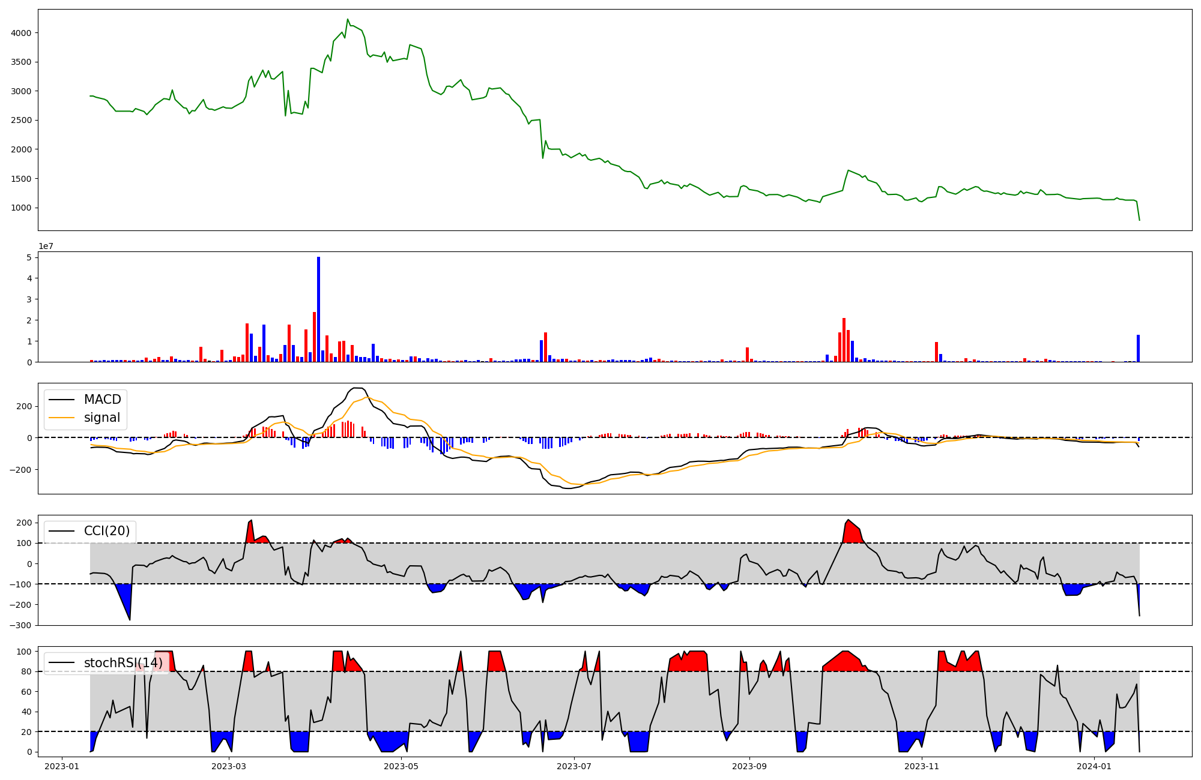Click the tallest blue volume bar

click(x=319, y=309)
